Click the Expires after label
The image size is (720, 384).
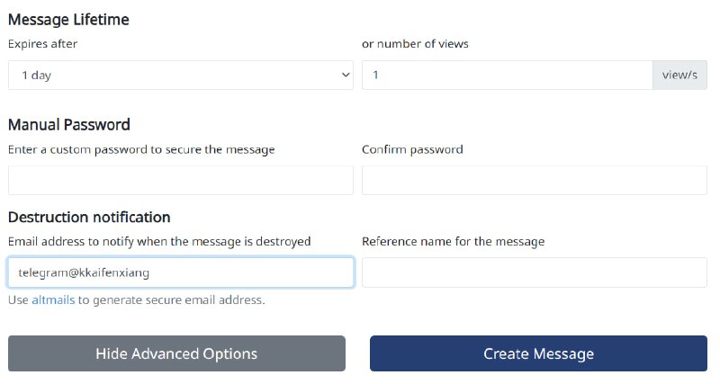click(x=42, y=43)
